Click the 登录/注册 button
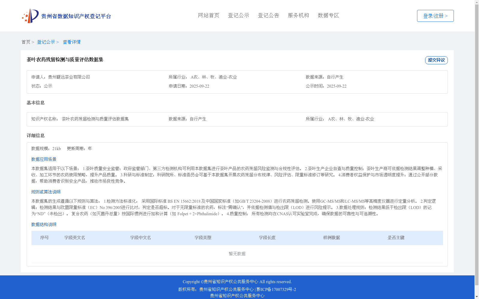This screenshot has height=299, width=479. pos(435,16)
